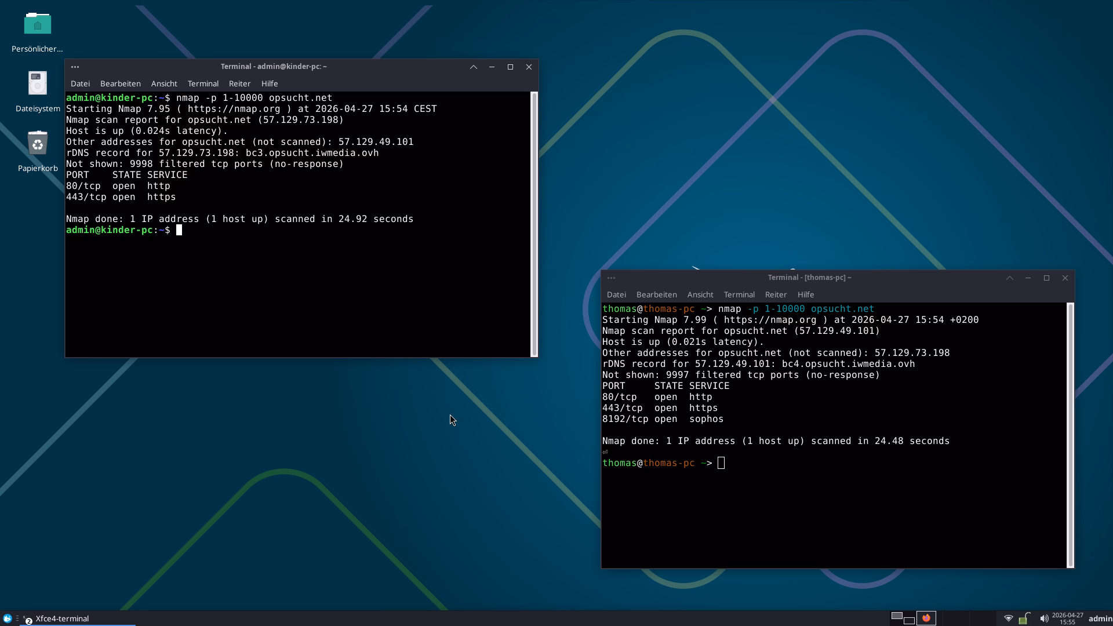The image size is (1113, 626).
Task: Open Reiter menu in thomas-pc terminal
Action: (x=776, y=294)
